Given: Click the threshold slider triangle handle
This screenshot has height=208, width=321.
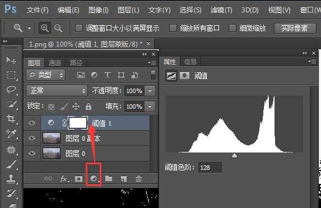Looking at the screenshot, I should [234, 156].
